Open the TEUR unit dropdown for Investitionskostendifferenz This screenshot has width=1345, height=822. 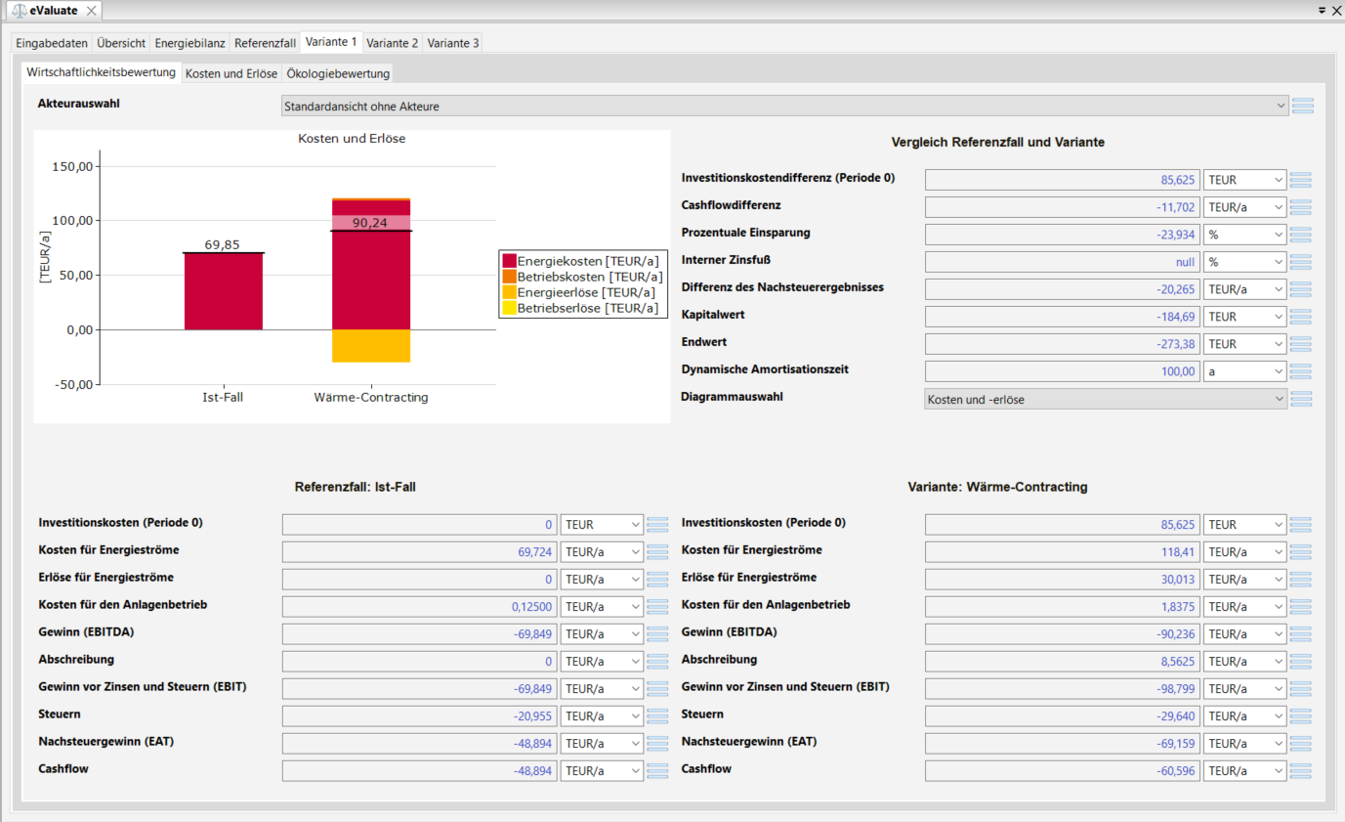coord(1244,180)
